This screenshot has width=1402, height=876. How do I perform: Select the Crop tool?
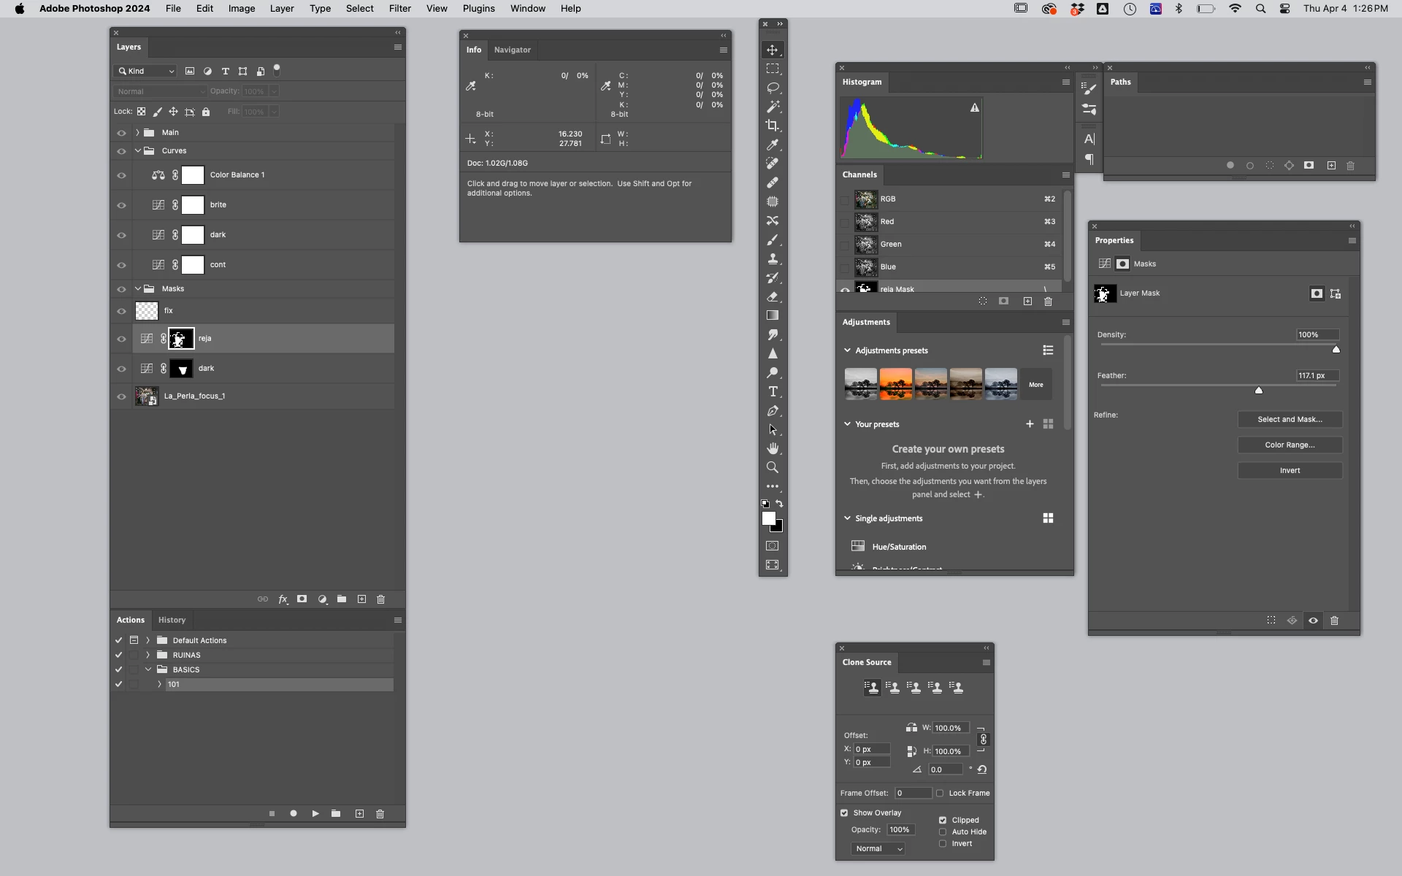773,126
